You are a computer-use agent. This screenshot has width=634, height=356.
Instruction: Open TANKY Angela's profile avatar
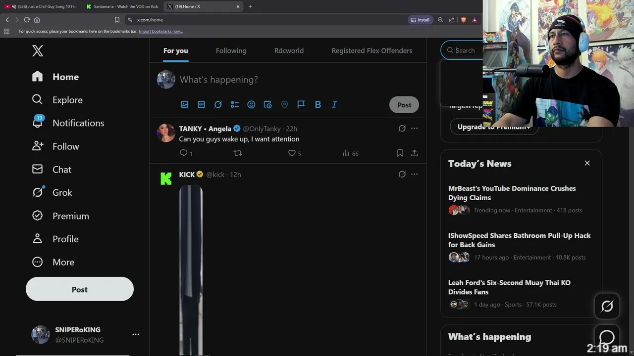(166, 133)
